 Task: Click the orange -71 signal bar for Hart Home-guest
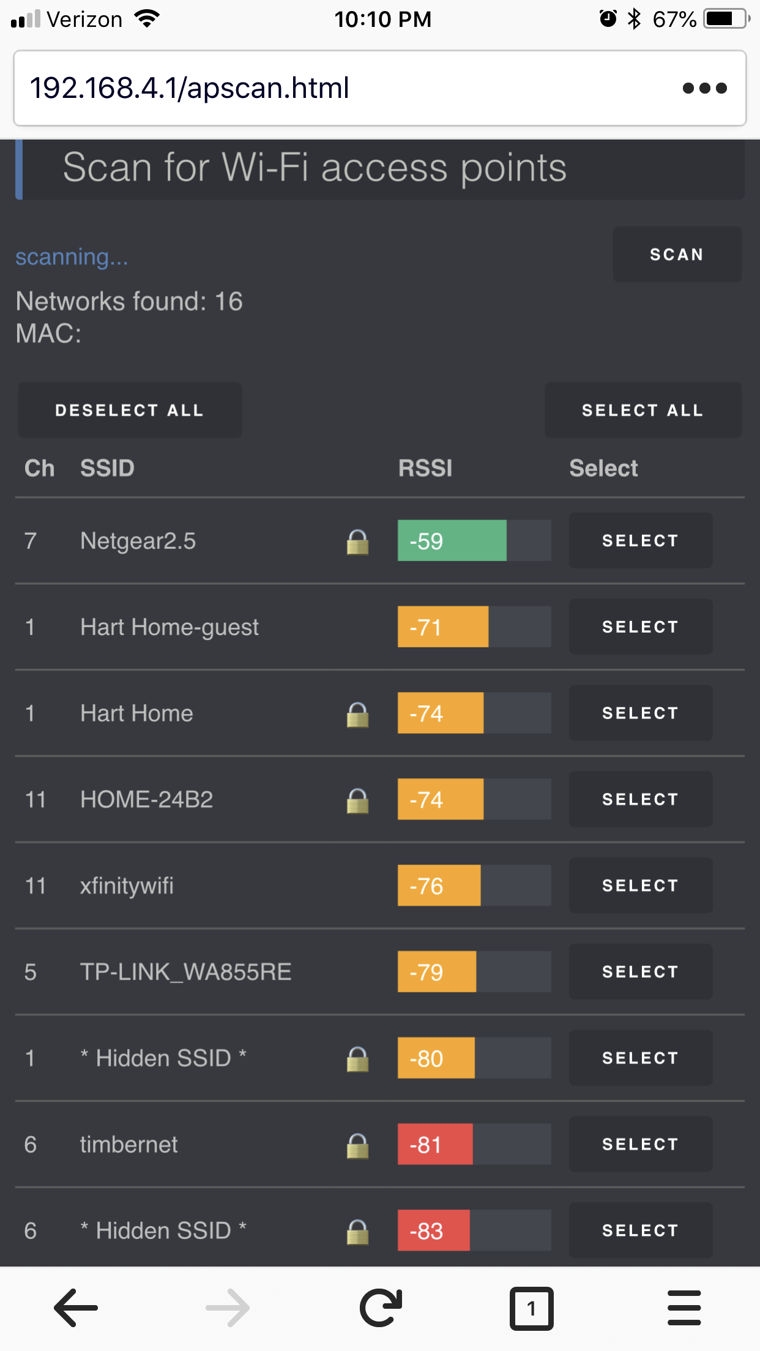[x=442, y=627]
